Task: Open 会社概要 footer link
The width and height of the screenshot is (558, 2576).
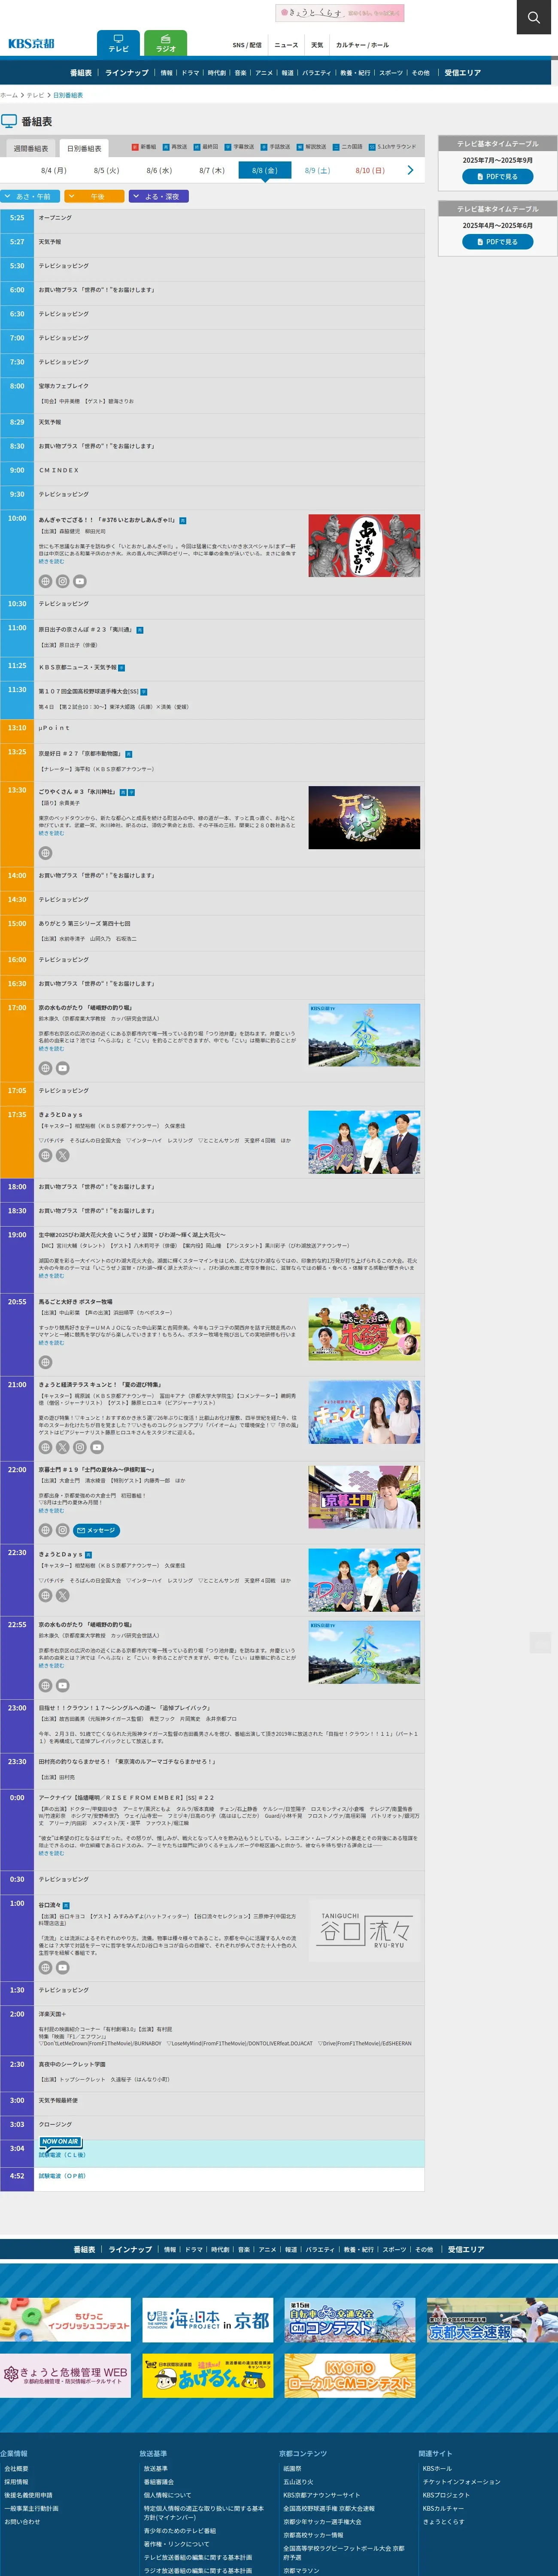Action: coord(16,2468)
